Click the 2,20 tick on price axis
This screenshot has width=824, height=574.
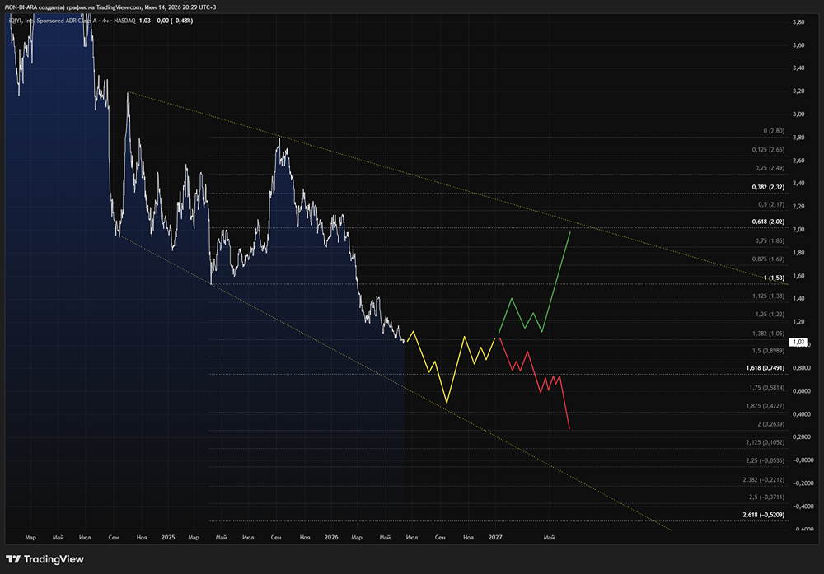[798, 207]
